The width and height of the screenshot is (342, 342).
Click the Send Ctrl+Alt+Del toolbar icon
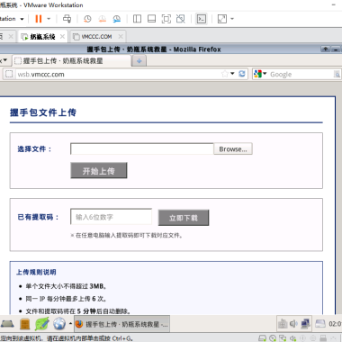coord(67,19)
